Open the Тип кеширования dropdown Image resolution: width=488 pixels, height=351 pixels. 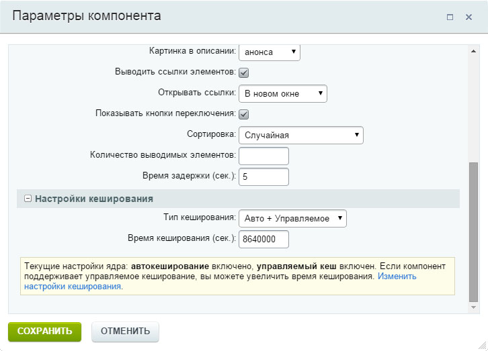tap(292, 218)
